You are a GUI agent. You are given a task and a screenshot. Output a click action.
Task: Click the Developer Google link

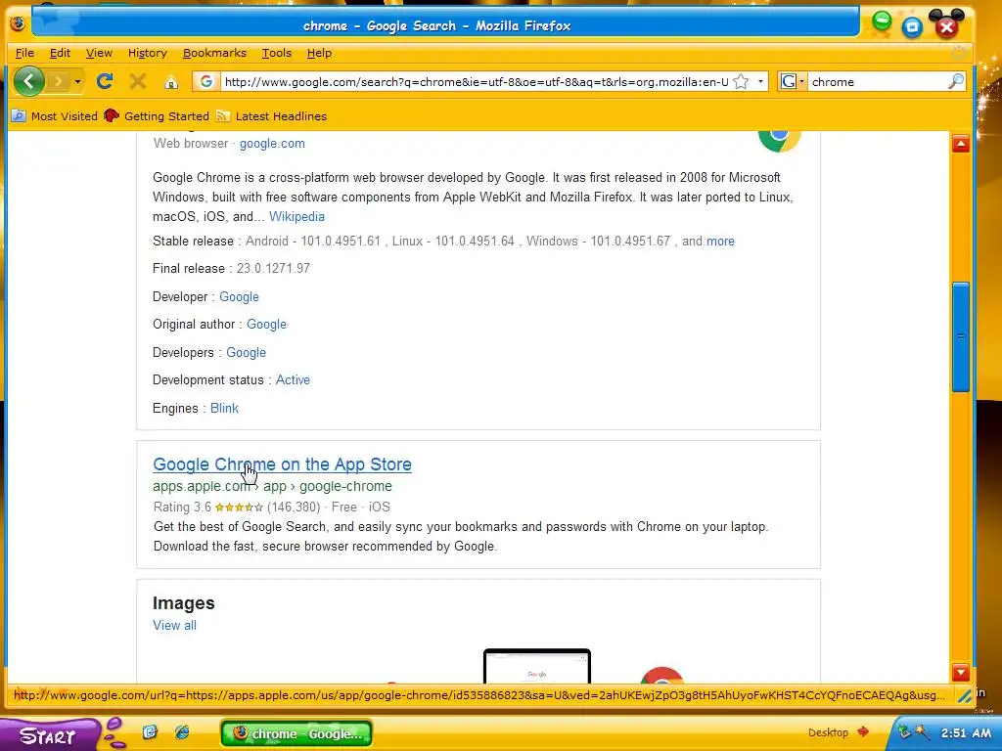tap(239, 297)
